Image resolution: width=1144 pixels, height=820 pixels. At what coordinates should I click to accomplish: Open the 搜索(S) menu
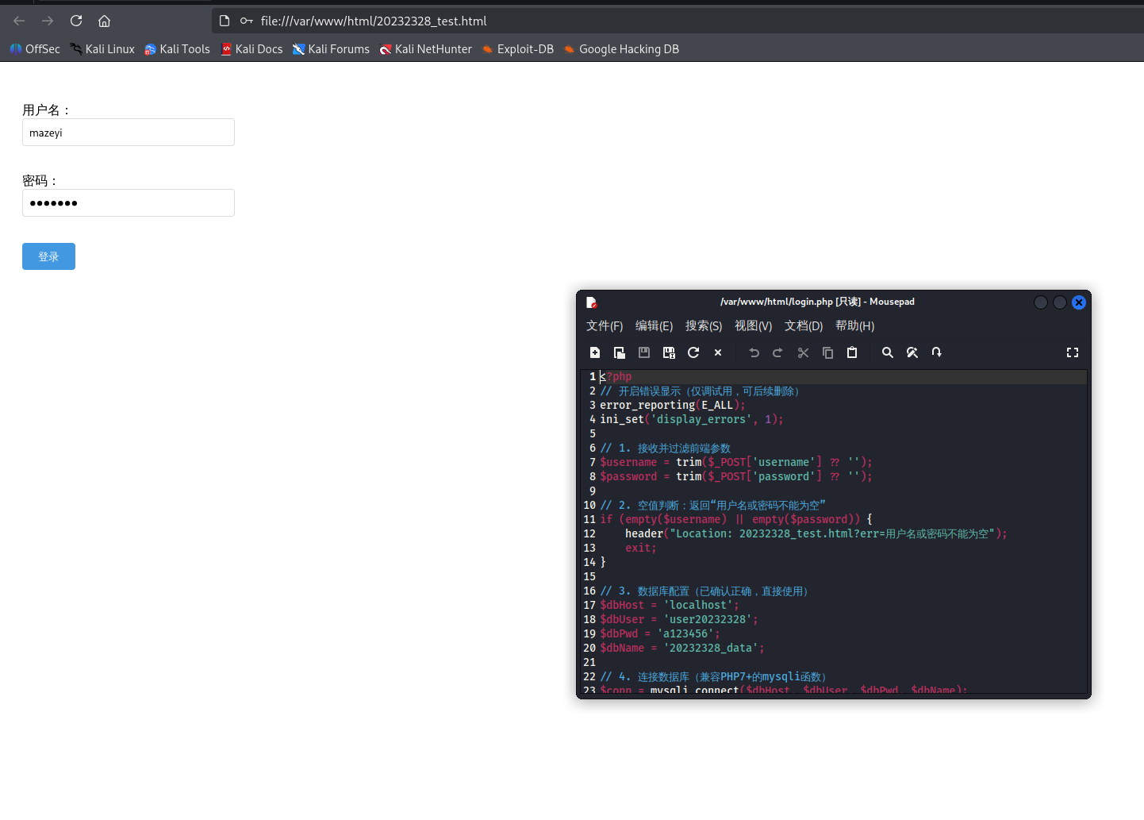point(704,326)
